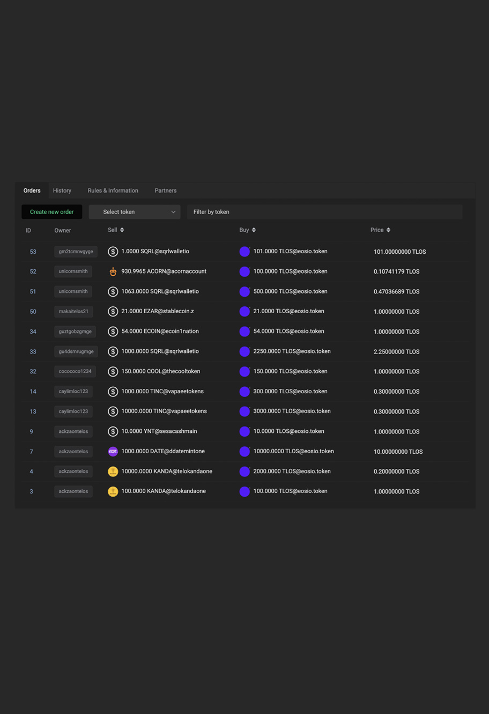The height and width of the screenshot is (714, 489).
Task: Open the Rules & Information tab
Action: coord(113,190)
